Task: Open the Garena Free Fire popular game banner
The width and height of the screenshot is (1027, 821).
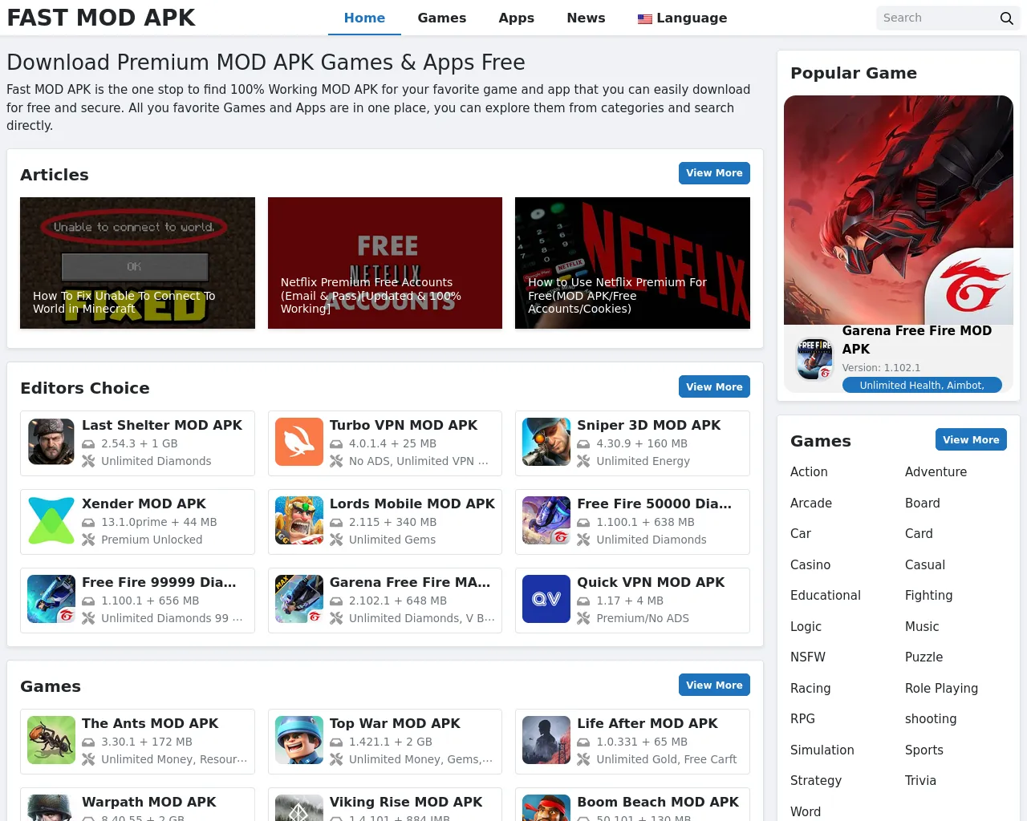Action: pyautogui.click(x=899, y=210)
